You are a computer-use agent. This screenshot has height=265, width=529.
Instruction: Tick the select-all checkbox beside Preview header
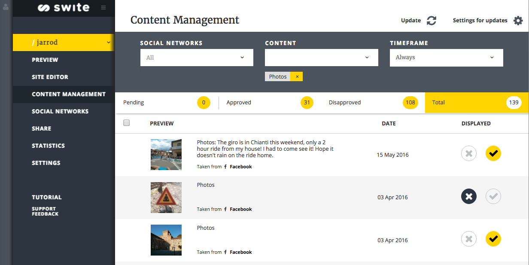(126, 123)
